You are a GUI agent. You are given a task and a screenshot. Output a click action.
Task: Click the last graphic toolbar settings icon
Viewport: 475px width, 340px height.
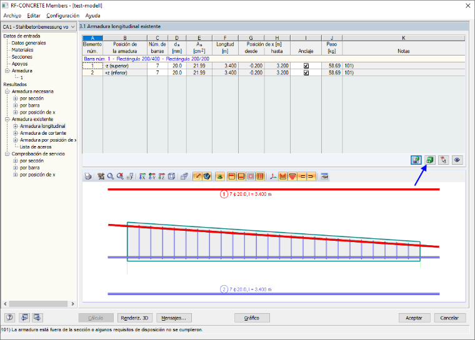click(x=324, y=177)
